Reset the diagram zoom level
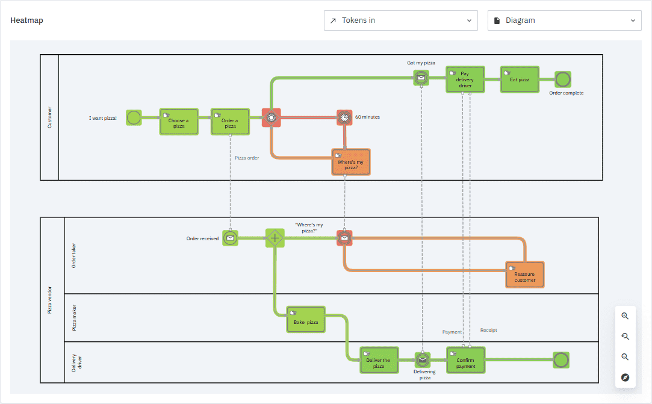This screenshot has height=404, width=652. click(625, 337)
